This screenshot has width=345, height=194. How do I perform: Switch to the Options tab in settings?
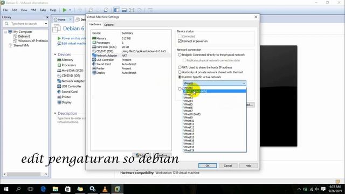click(x=109, y=25)
